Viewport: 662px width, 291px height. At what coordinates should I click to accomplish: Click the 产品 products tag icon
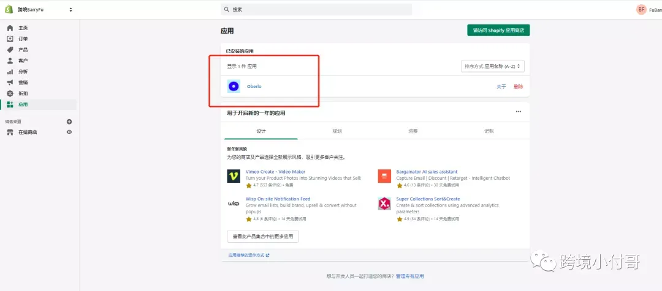(10, 50)
